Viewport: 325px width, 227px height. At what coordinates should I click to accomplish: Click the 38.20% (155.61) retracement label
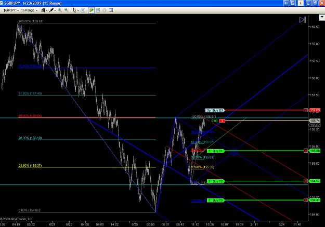point(203,157)
